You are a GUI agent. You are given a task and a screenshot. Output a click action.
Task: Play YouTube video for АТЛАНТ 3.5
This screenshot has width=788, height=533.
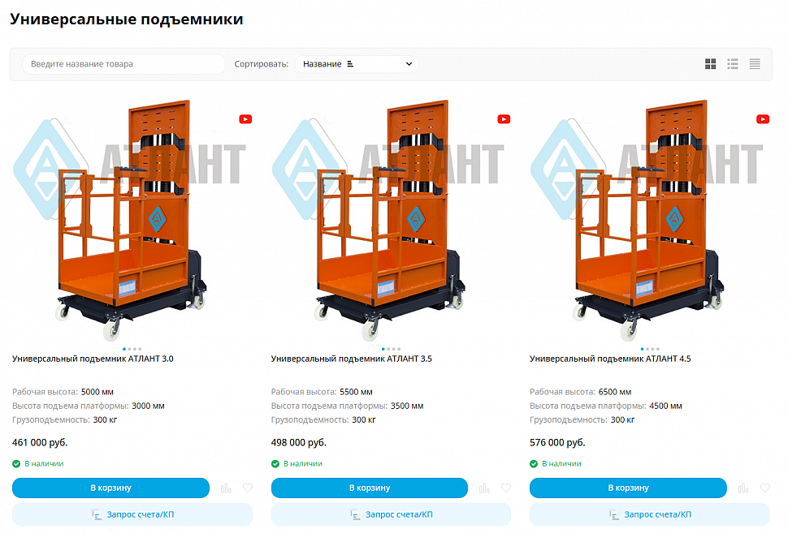pos(504,119)
